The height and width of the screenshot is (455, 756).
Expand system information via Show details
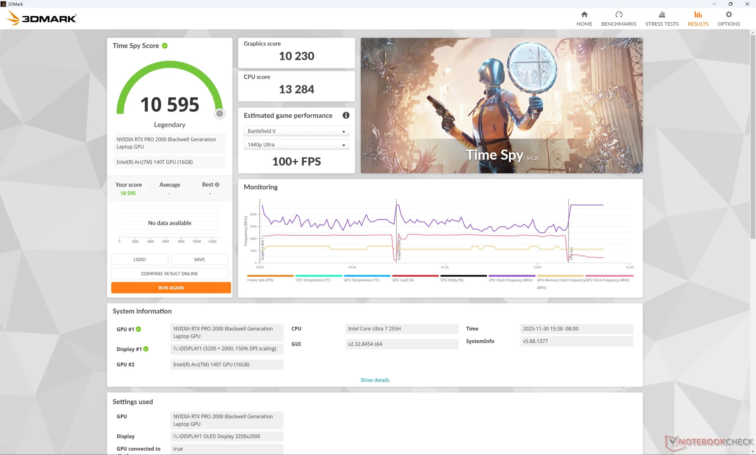(x=374, y=380)
